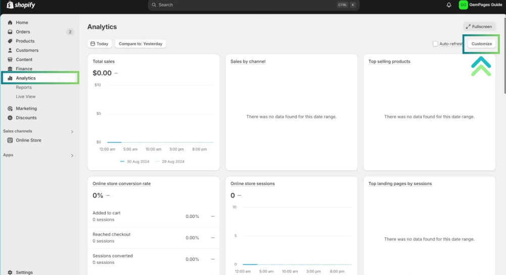This screenshot has width=506, height=275.
Task: Open Total sales report title
Action: 104,61
